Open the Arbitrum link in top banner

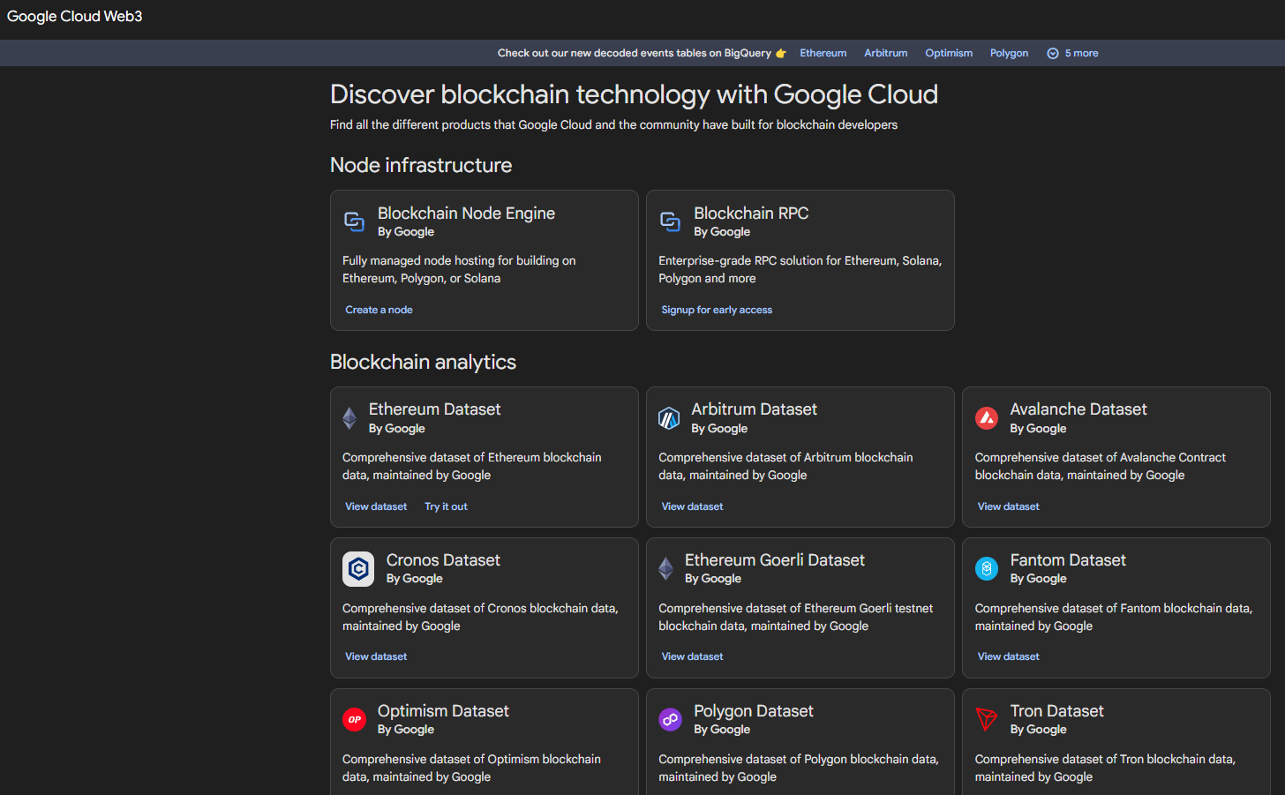(x=886, y=53)
